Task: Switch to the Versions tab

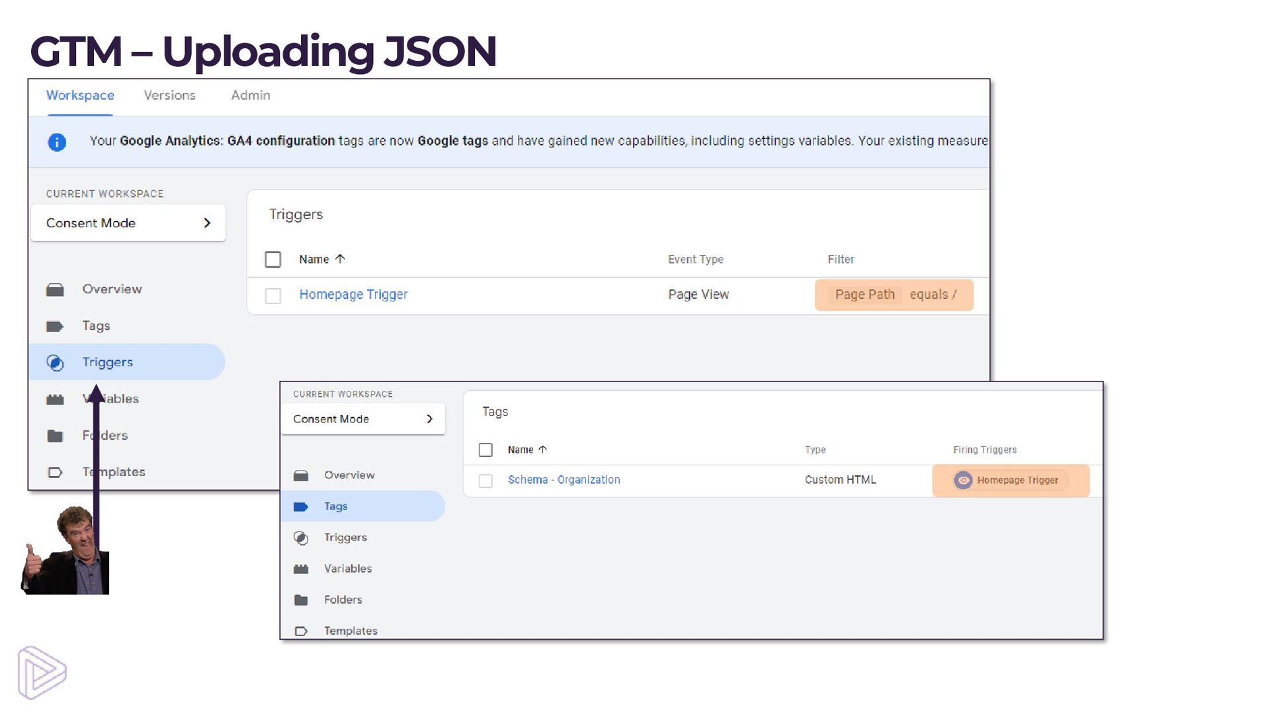Action: coord(169,95)
